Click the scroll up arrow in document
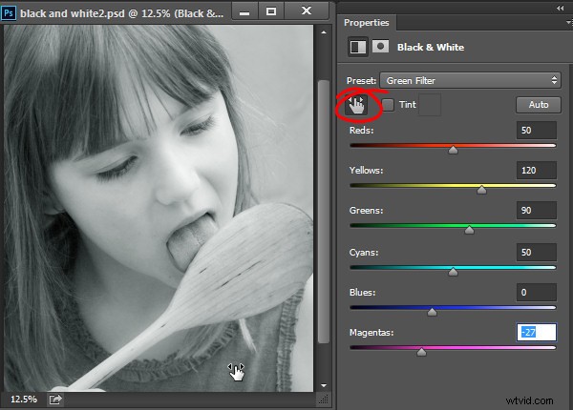 324,32
